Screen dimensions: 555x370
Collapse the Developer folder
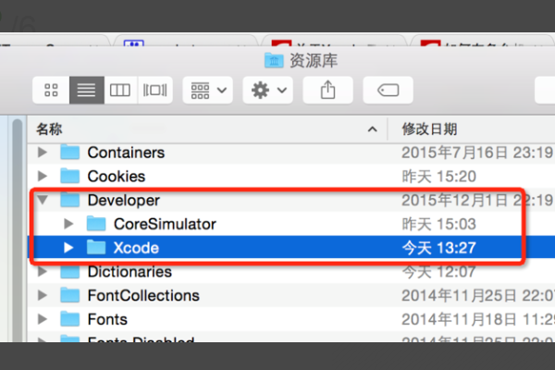tap(43, 200)
